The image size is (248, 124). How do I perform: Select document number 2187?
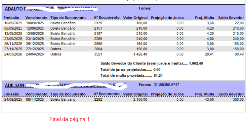coord(98,34)
